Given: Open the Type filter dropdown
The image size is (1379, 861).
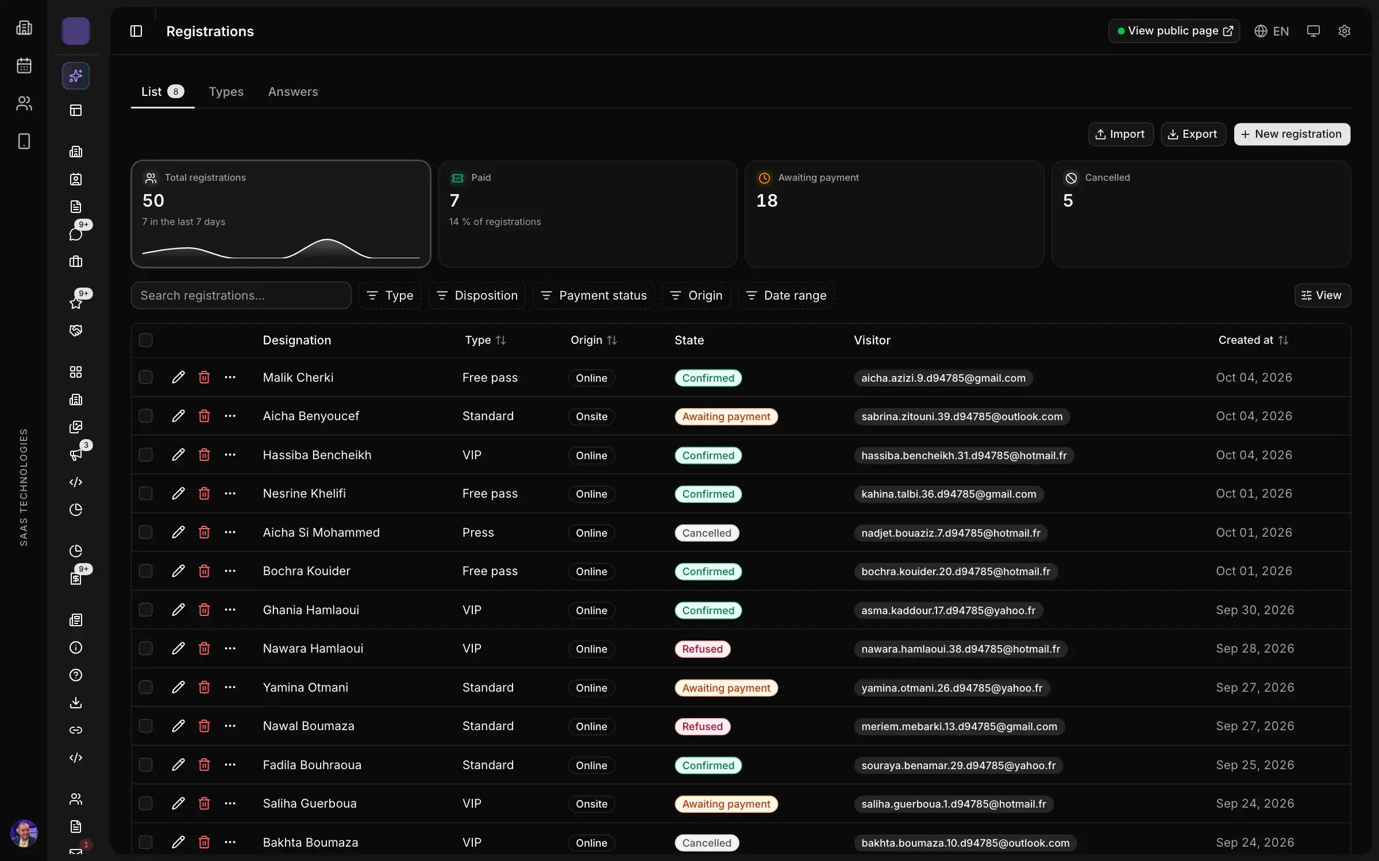Looking at the screenshot, I should pyautogui.click(x=390, y=296).
